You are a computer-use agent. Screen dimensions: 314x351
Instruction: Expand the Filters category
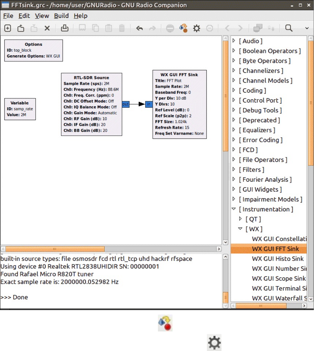pos(234,169)
